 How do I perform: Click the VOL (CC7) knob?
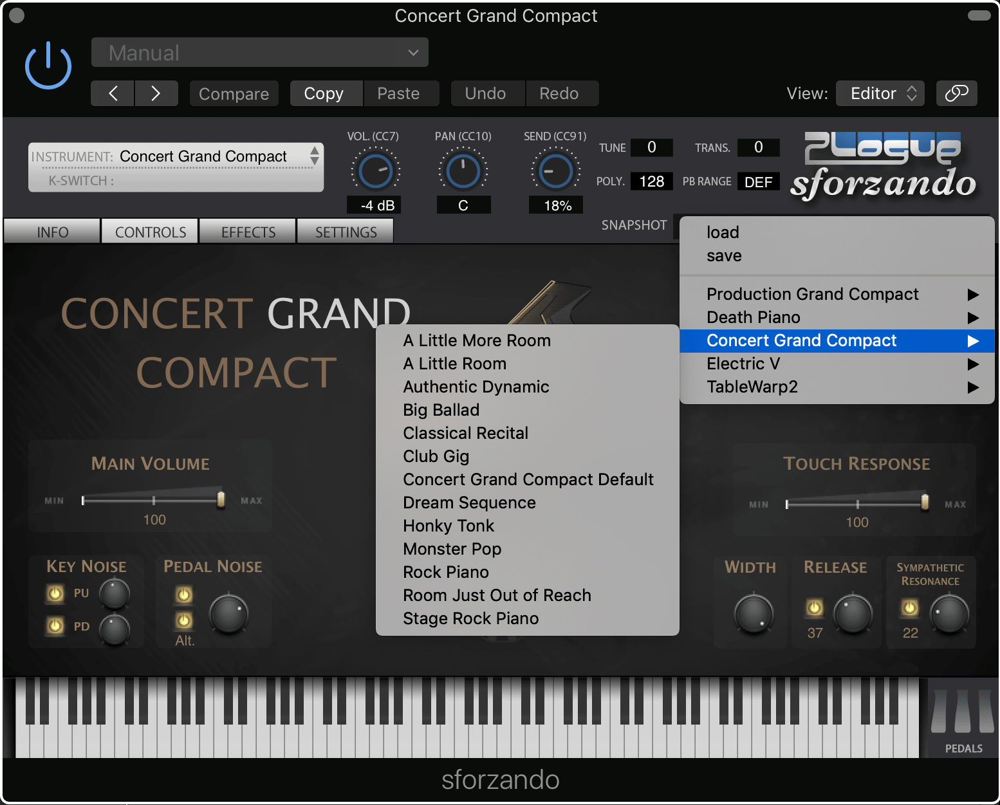coord(376,171)
